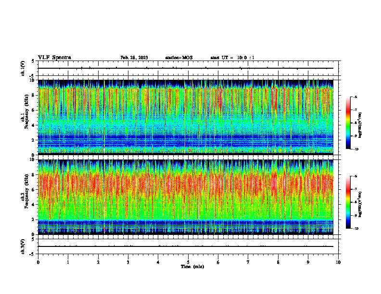The width and height of the screenshot is (381, 294).
Task: Click the "-5" tick on ch.3(V) axis
Action: click(33, 254)
